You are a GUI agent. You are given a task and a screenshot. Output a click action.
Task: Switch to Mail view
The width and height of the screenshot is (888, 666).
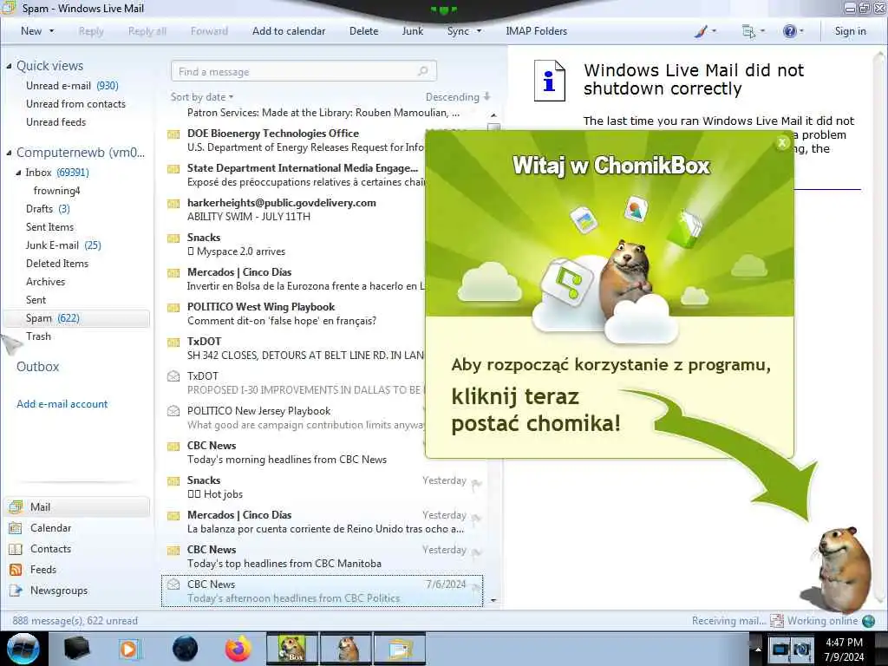click(x=76, y=506)
